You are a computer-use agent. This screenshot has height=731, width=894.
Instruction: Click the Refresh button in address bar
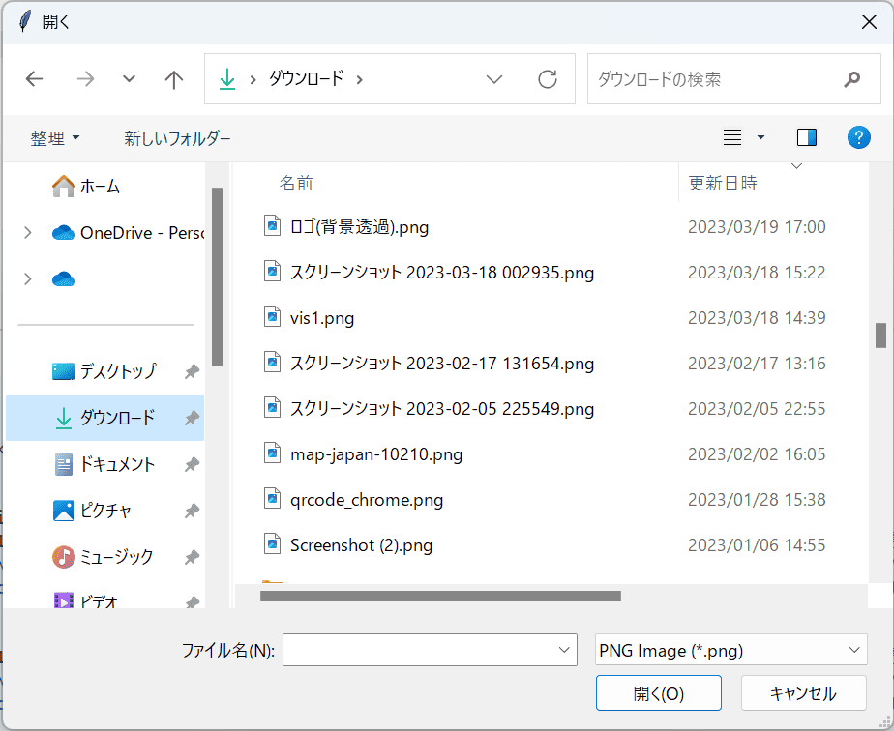pos(548,79)
